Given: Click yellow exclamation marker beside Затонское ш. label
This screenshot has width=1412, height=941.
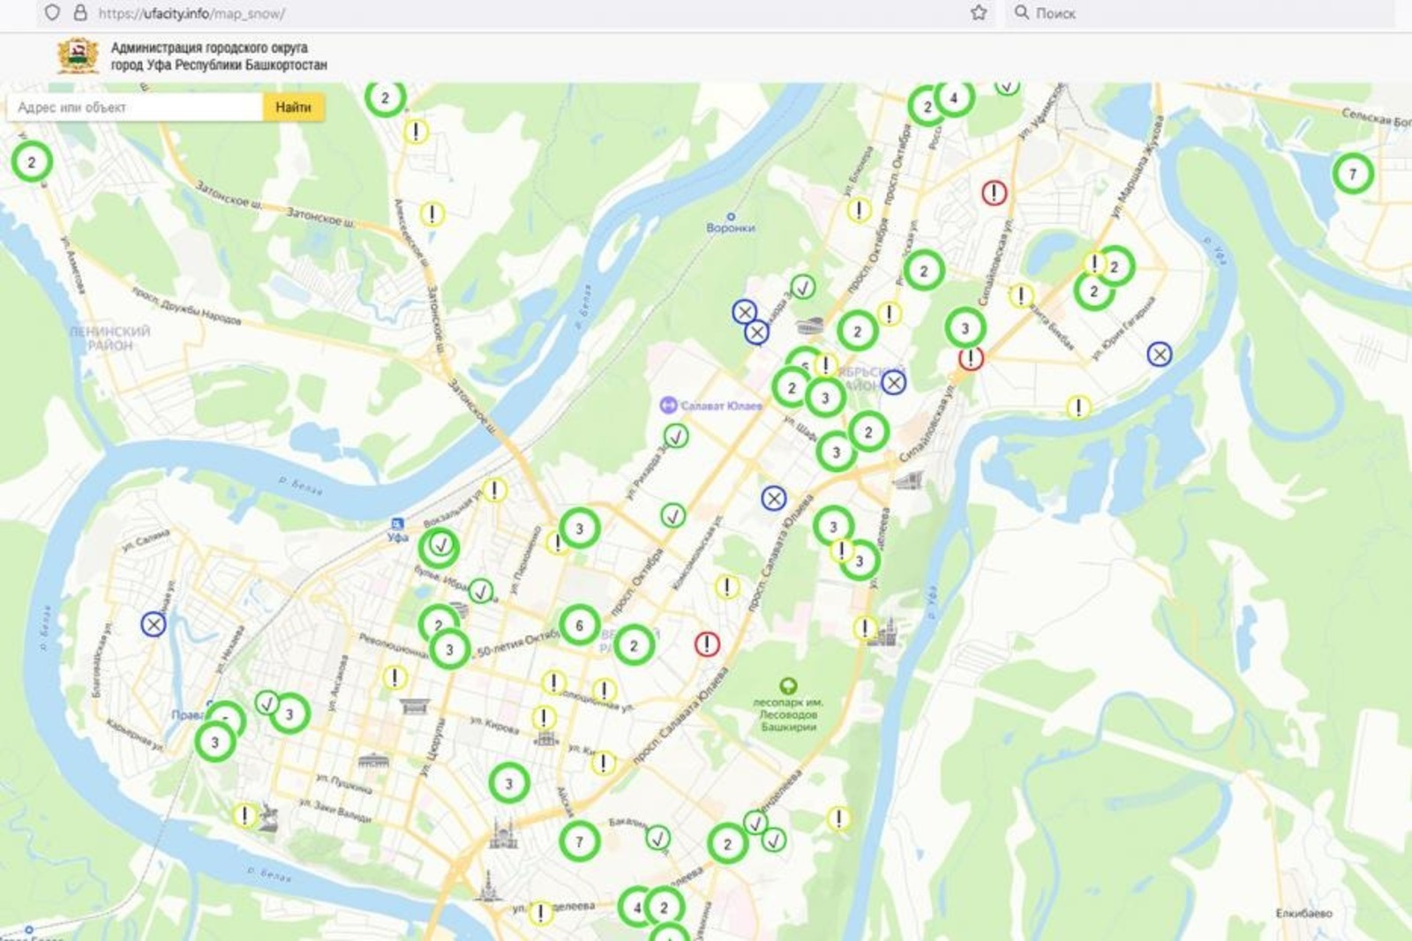Looking at the screenshot, I should coord(432,214).
